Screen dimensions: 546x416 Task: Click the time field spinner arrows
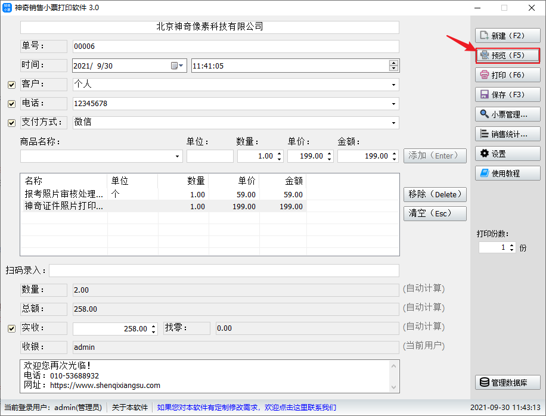tap(393, 66)
